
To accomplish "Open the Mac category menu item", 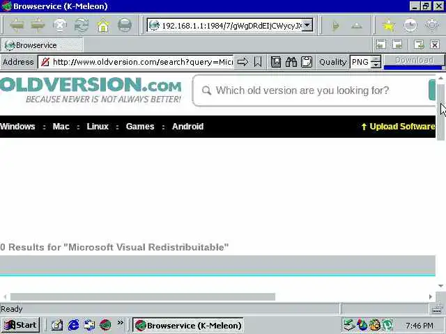I will click(61, 127).
